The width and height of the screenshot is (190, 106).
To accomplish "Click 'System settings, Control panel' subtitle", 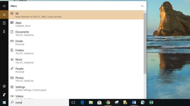I will point(31,90).
